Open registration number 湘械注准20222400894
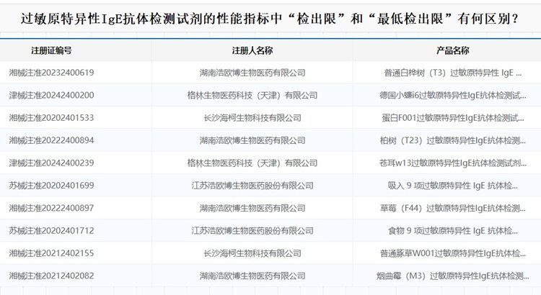The width and height of the screenshot is (541, 295). 51,140
